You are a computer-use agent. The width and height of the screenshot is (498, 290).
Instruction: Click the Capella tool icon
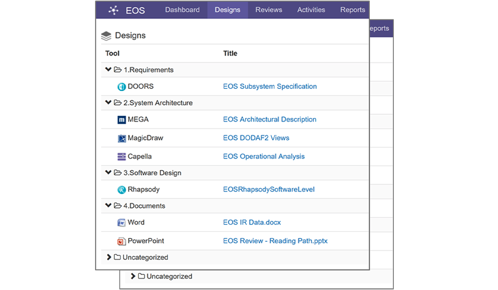pos(122,157)
